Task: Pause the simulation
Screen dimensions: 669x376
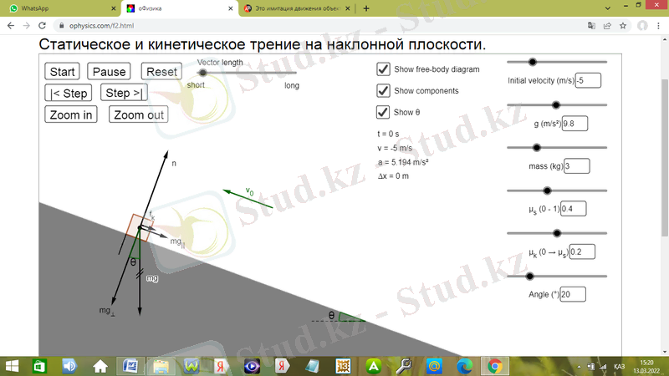Action: point(109,72)
